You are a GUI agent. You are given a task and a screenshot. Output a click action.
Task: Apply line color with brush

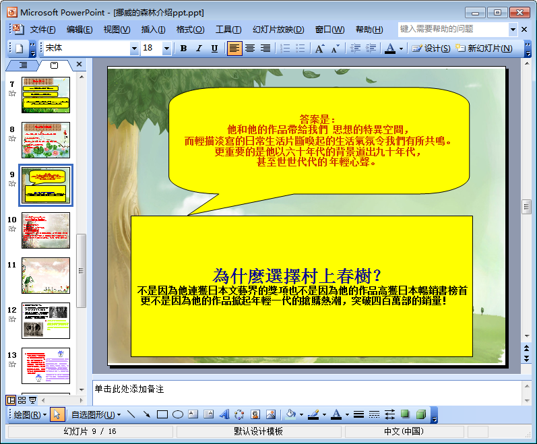[313, 414]
